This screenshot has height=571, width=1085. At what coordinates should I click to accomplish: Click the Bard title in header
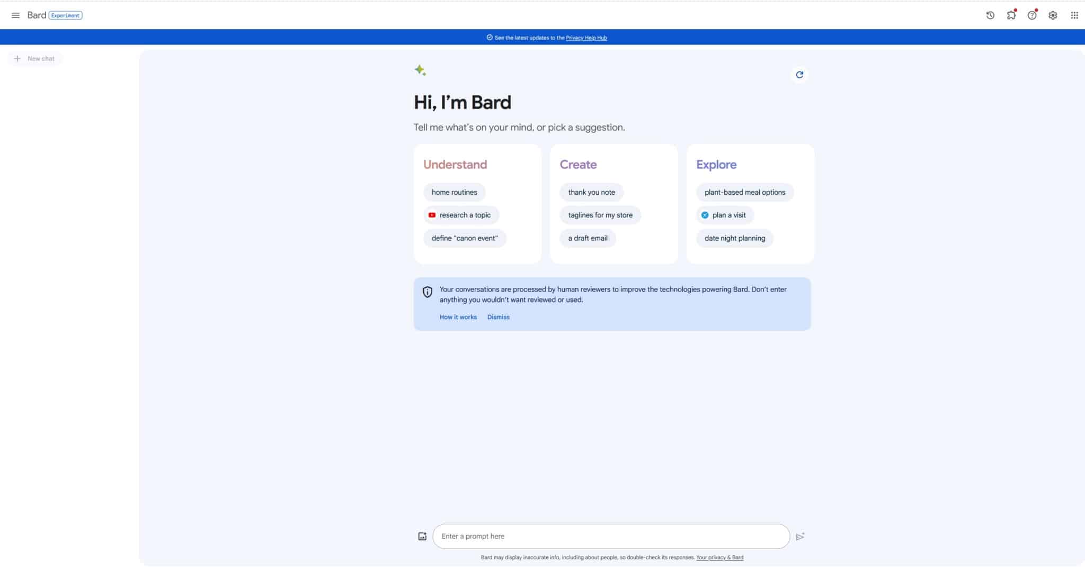(x=37, y=15)
